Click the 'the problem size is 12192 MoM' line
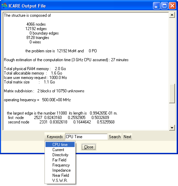The image size is (178, 186). [x=61, y=51]
